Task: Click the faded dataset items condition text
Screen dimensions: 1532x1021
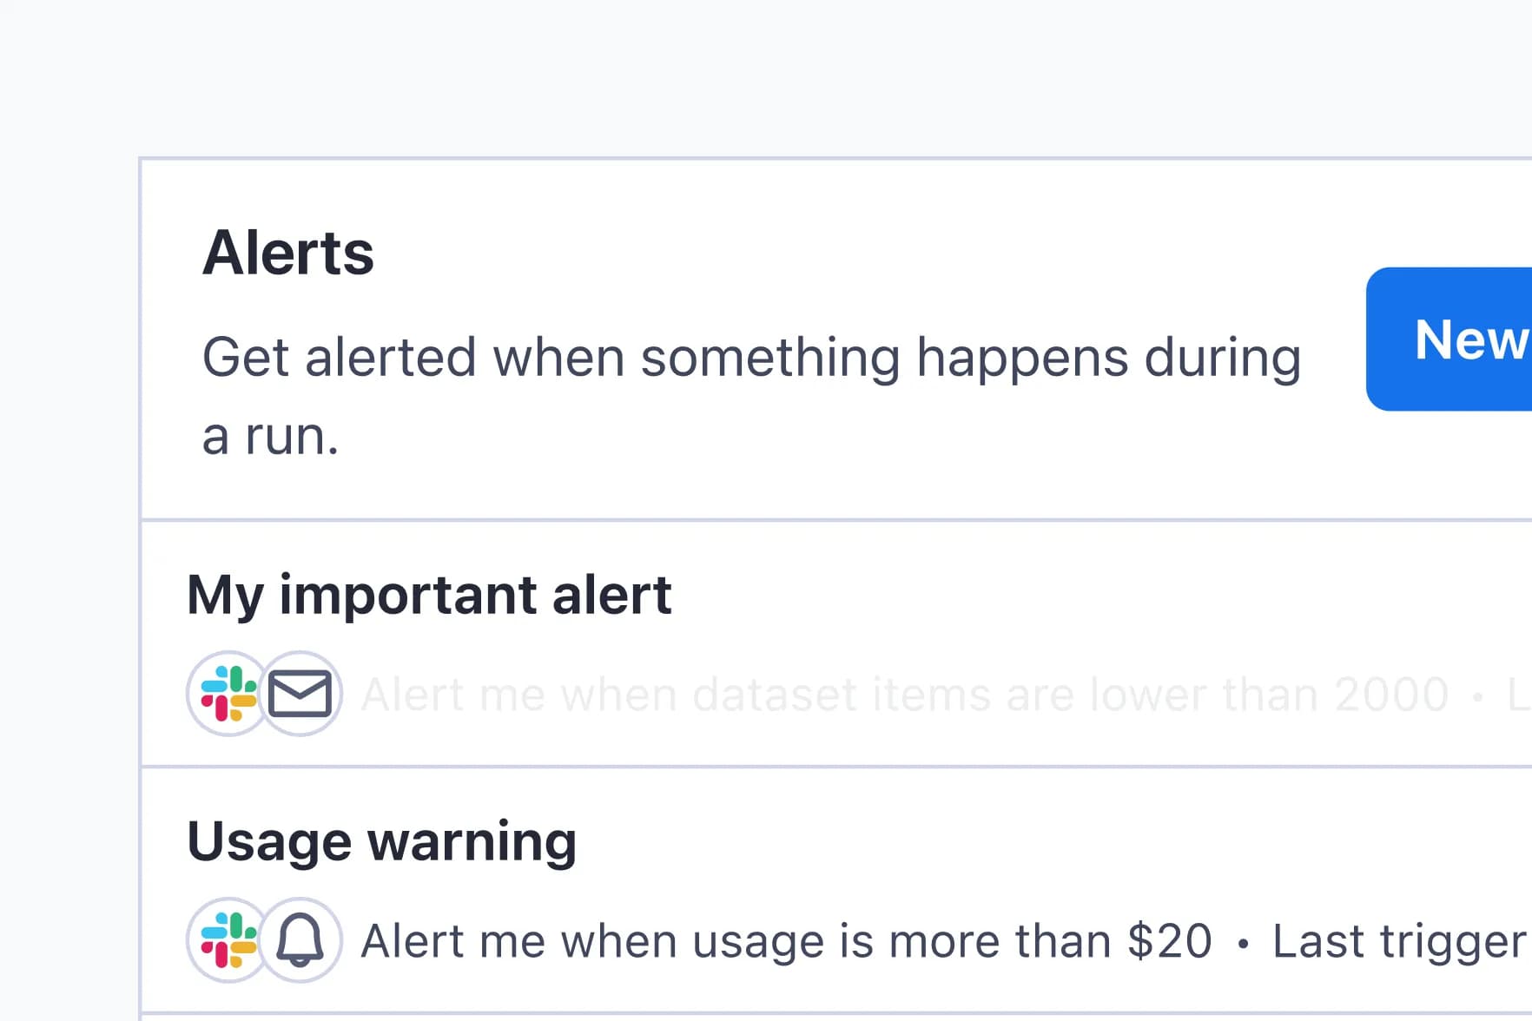Action: (x=903, y=695)
